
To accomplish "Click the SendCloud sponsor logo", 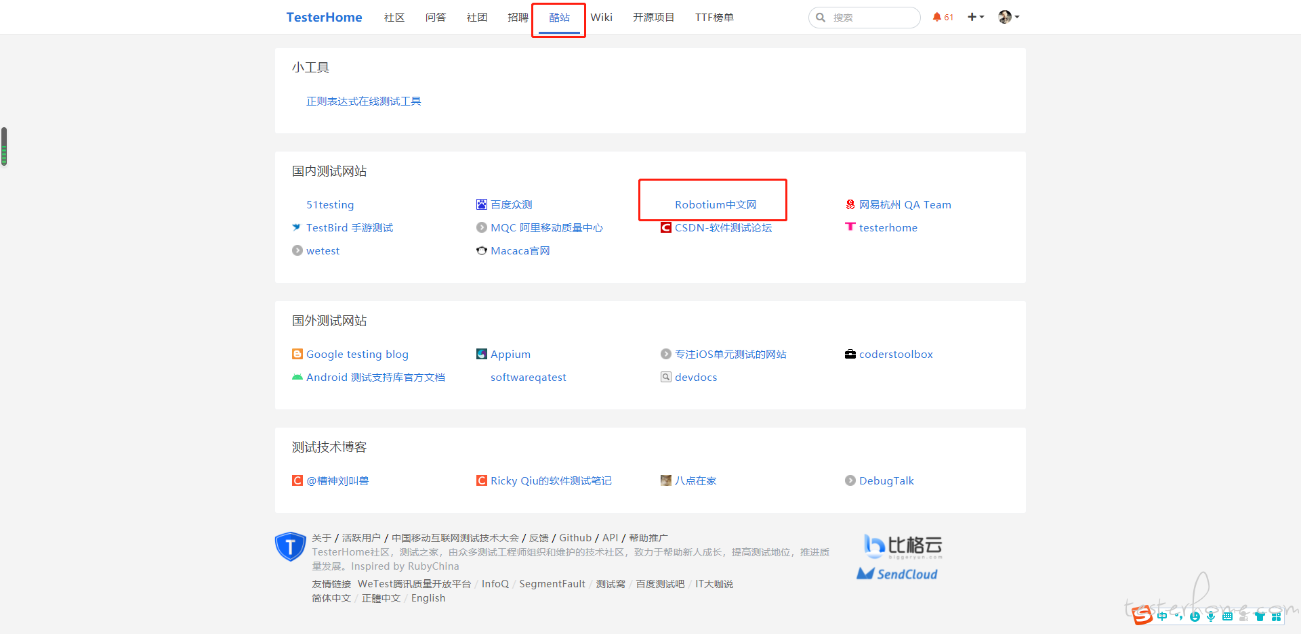I will [897, 574].
